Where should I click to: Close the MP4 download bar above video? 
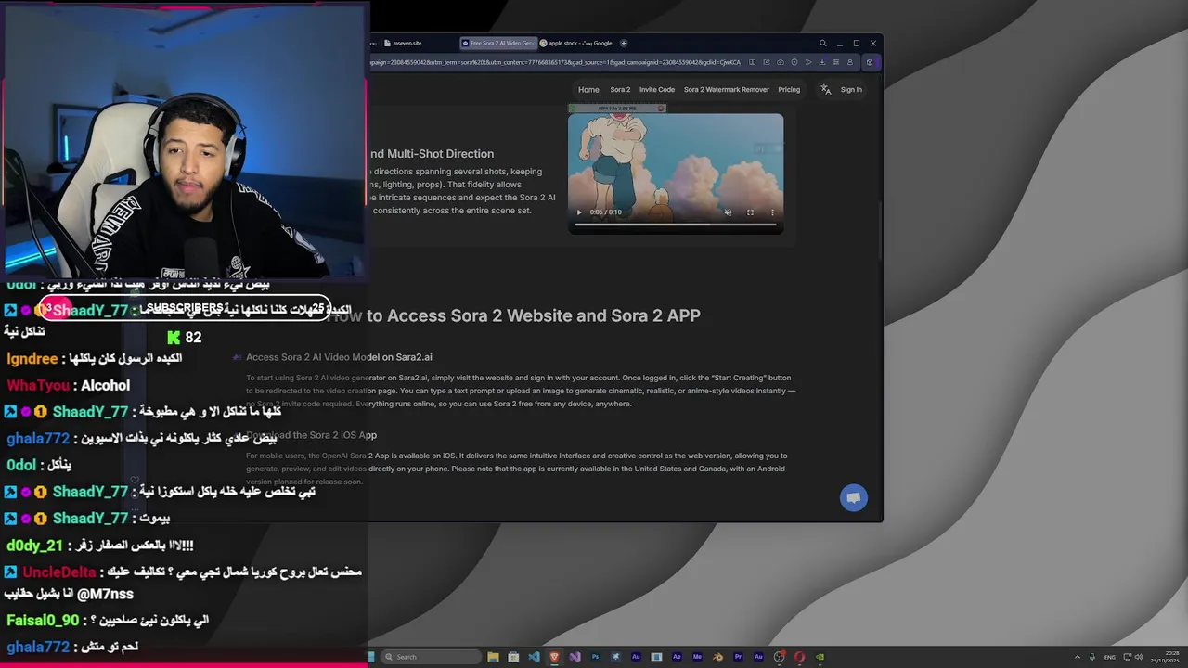click(x=661, y=109)
